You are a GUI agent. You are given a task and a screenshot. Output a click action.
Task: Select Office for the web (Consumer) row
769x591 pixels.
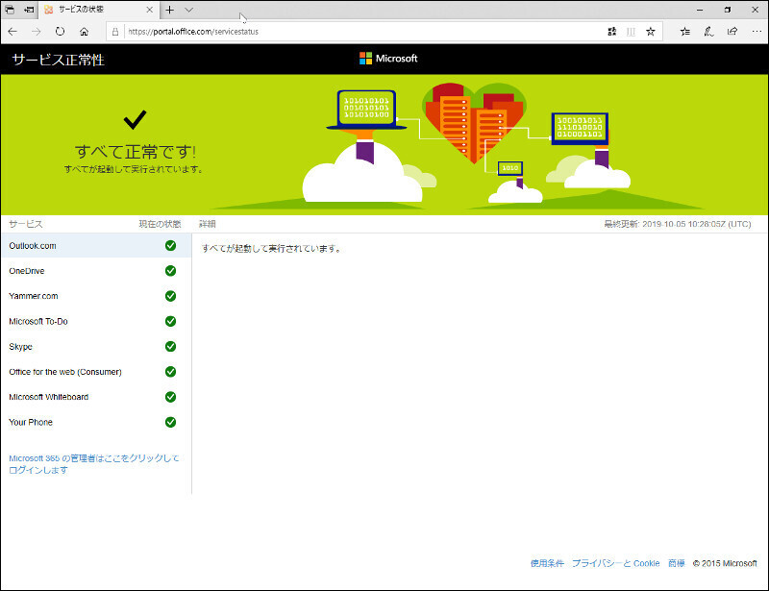click(x=95, y=372)
